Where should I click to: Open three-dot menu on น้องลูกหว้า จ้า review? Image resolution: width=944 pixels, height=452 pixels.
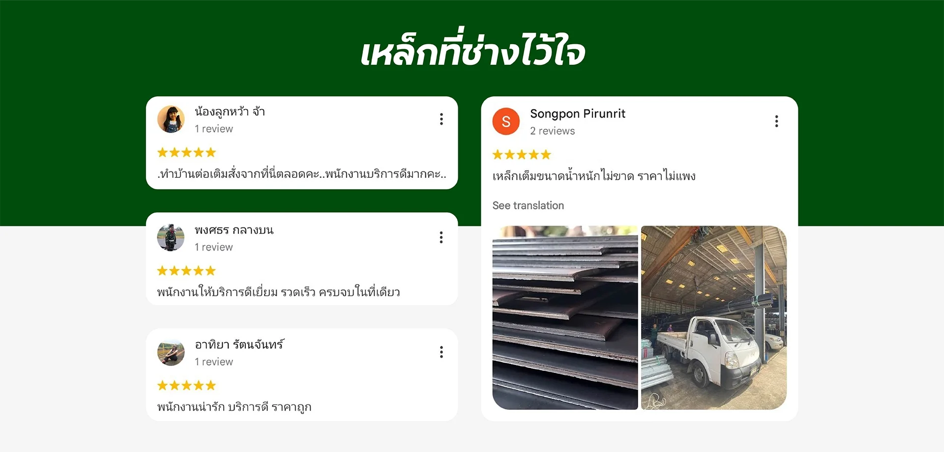tap(441, 119)
